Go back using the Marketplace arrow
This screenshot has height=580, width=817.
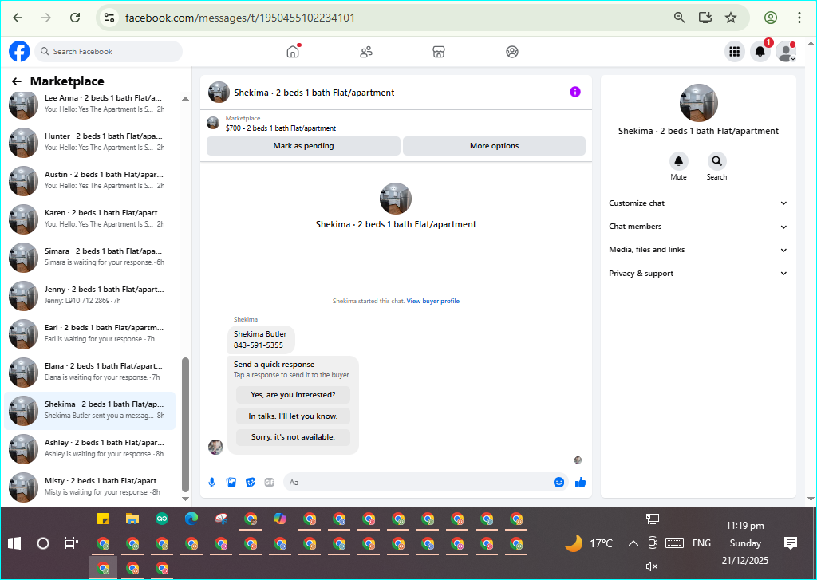point(17,81)
